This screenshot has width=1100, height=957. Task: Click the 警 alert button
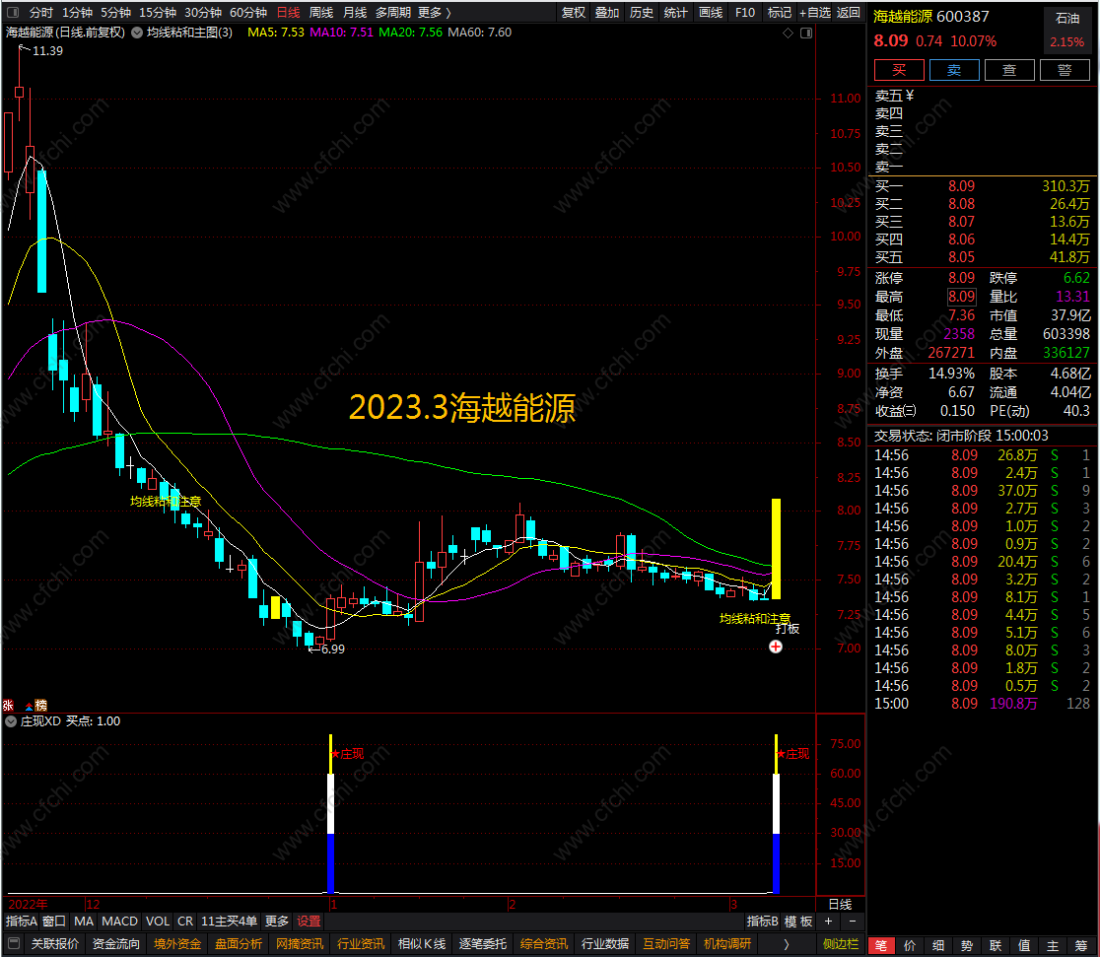[1065, 70]
